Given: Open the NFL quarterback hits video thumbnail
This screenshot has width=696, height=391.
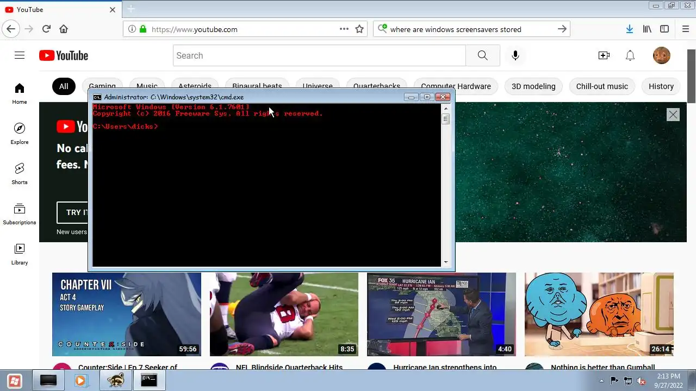Looking at the screenshot, I should (284, 314).
